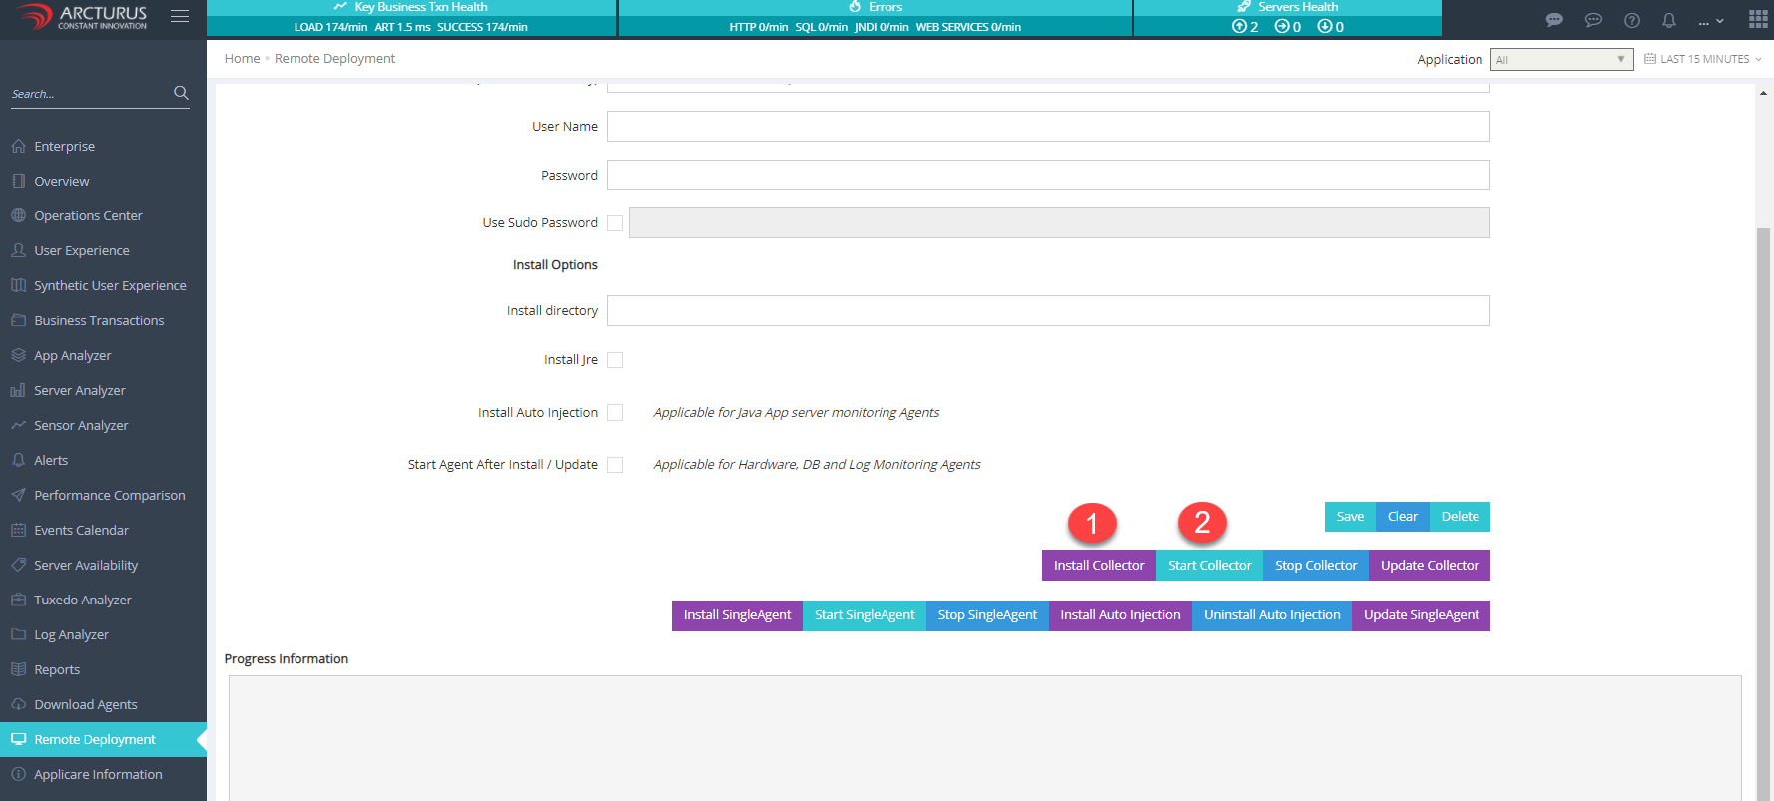Click the Performance Comparison icon

pos(18,495)
